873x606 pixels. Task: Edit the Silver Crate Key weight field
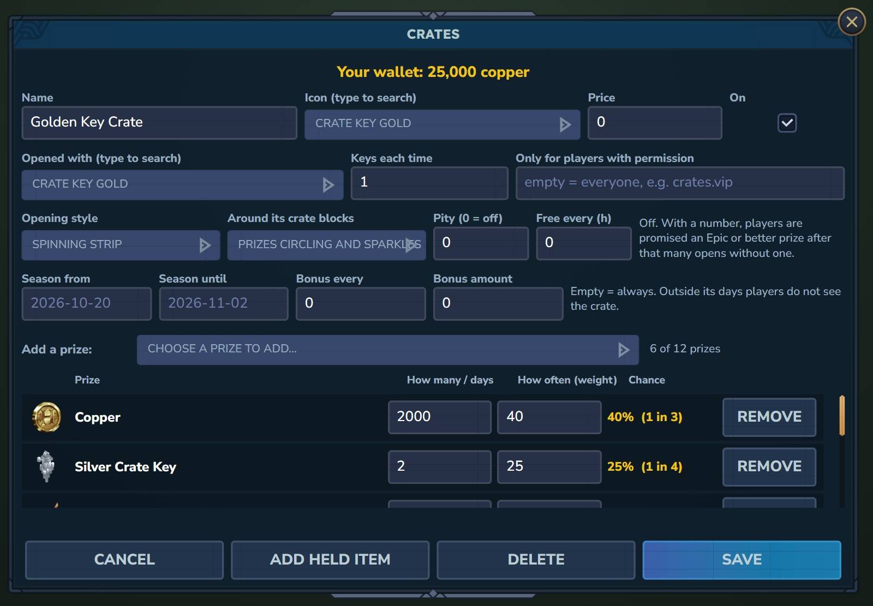pyautogui.click(x=549, y=467)
